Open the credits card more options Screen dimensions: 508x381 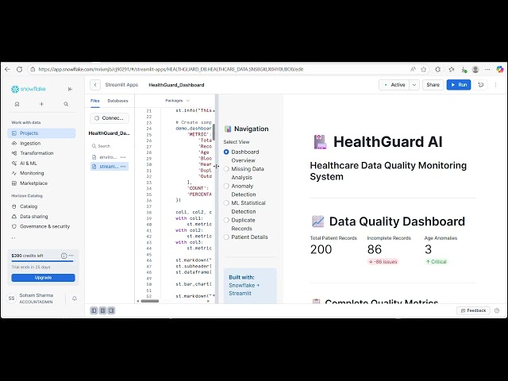pyautogui.click(x=71, y=256)
